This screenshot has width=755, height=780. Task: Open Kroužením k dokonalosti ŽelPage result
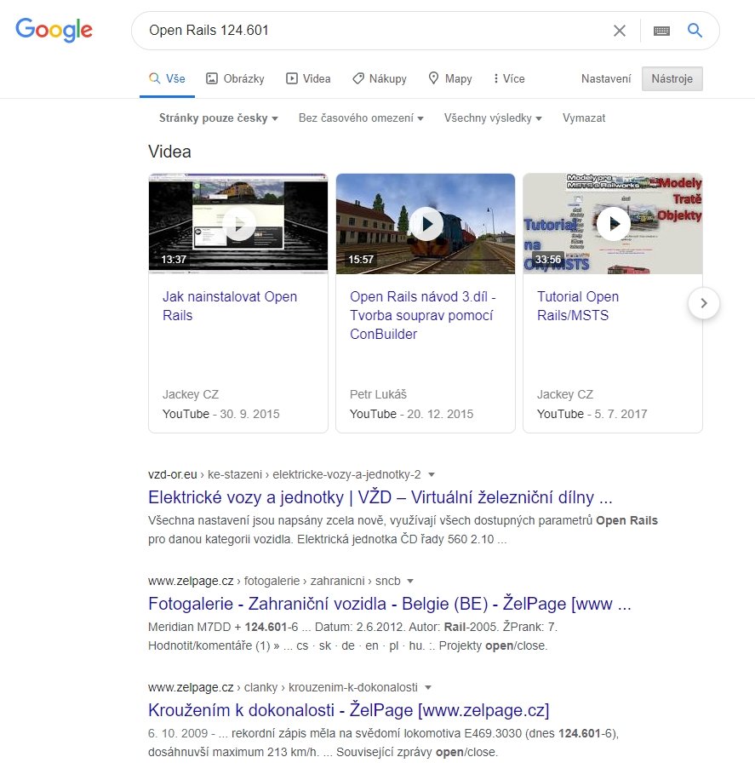349,710
